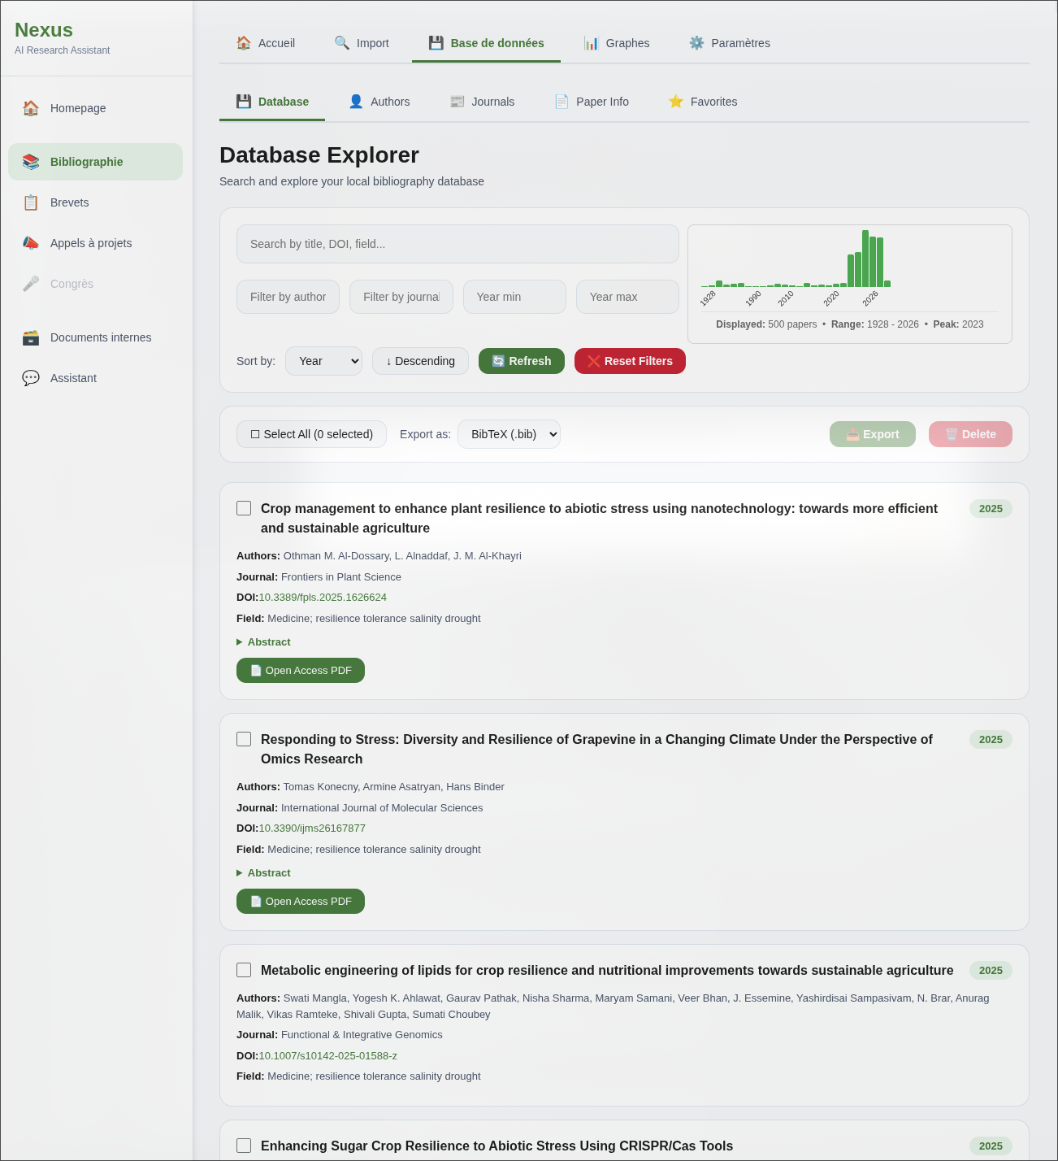Click the Appels à projets megaphone icon

click(31, 243)
